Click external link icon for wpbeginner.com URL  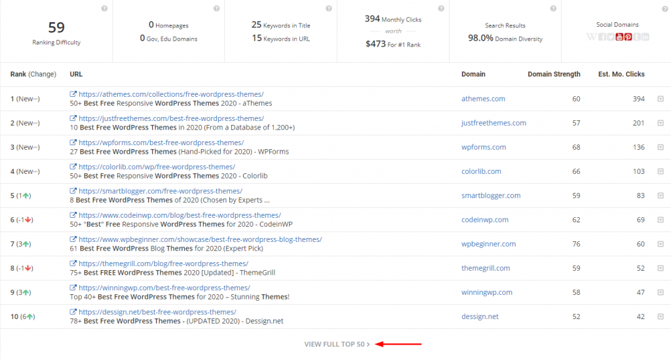pyautogui.click(x=73, y=240)
